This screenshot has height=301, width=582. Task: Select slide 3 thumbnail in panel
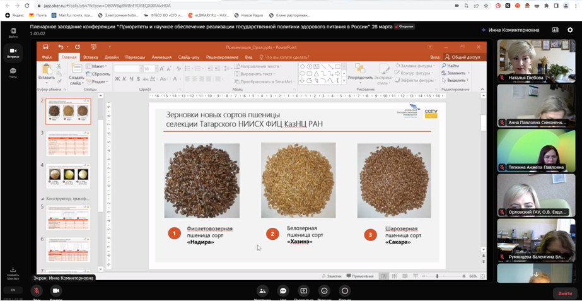click(x=68, y=143)
